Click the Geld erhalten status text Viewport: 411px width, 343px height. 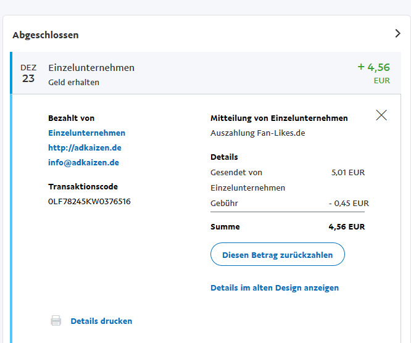tap(73, 82)
